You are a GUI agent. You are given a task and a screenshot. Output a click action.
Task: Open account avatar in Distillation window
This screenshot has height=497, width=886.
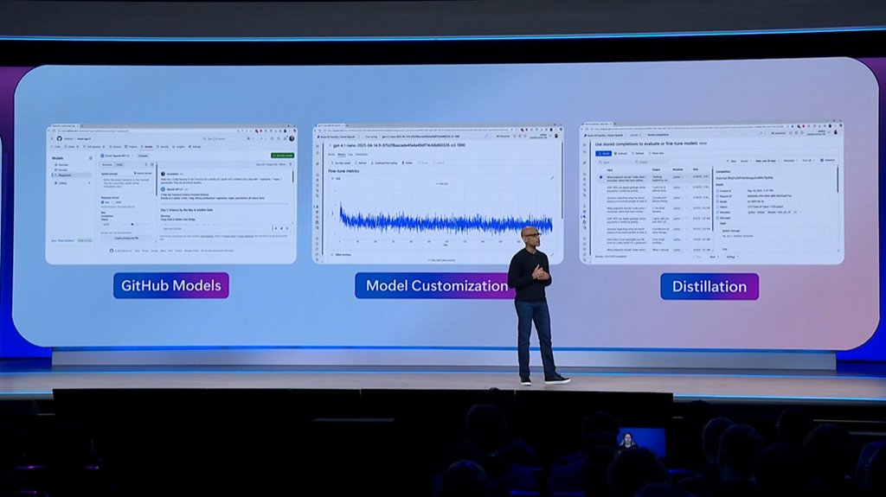[x=836, y=132]
